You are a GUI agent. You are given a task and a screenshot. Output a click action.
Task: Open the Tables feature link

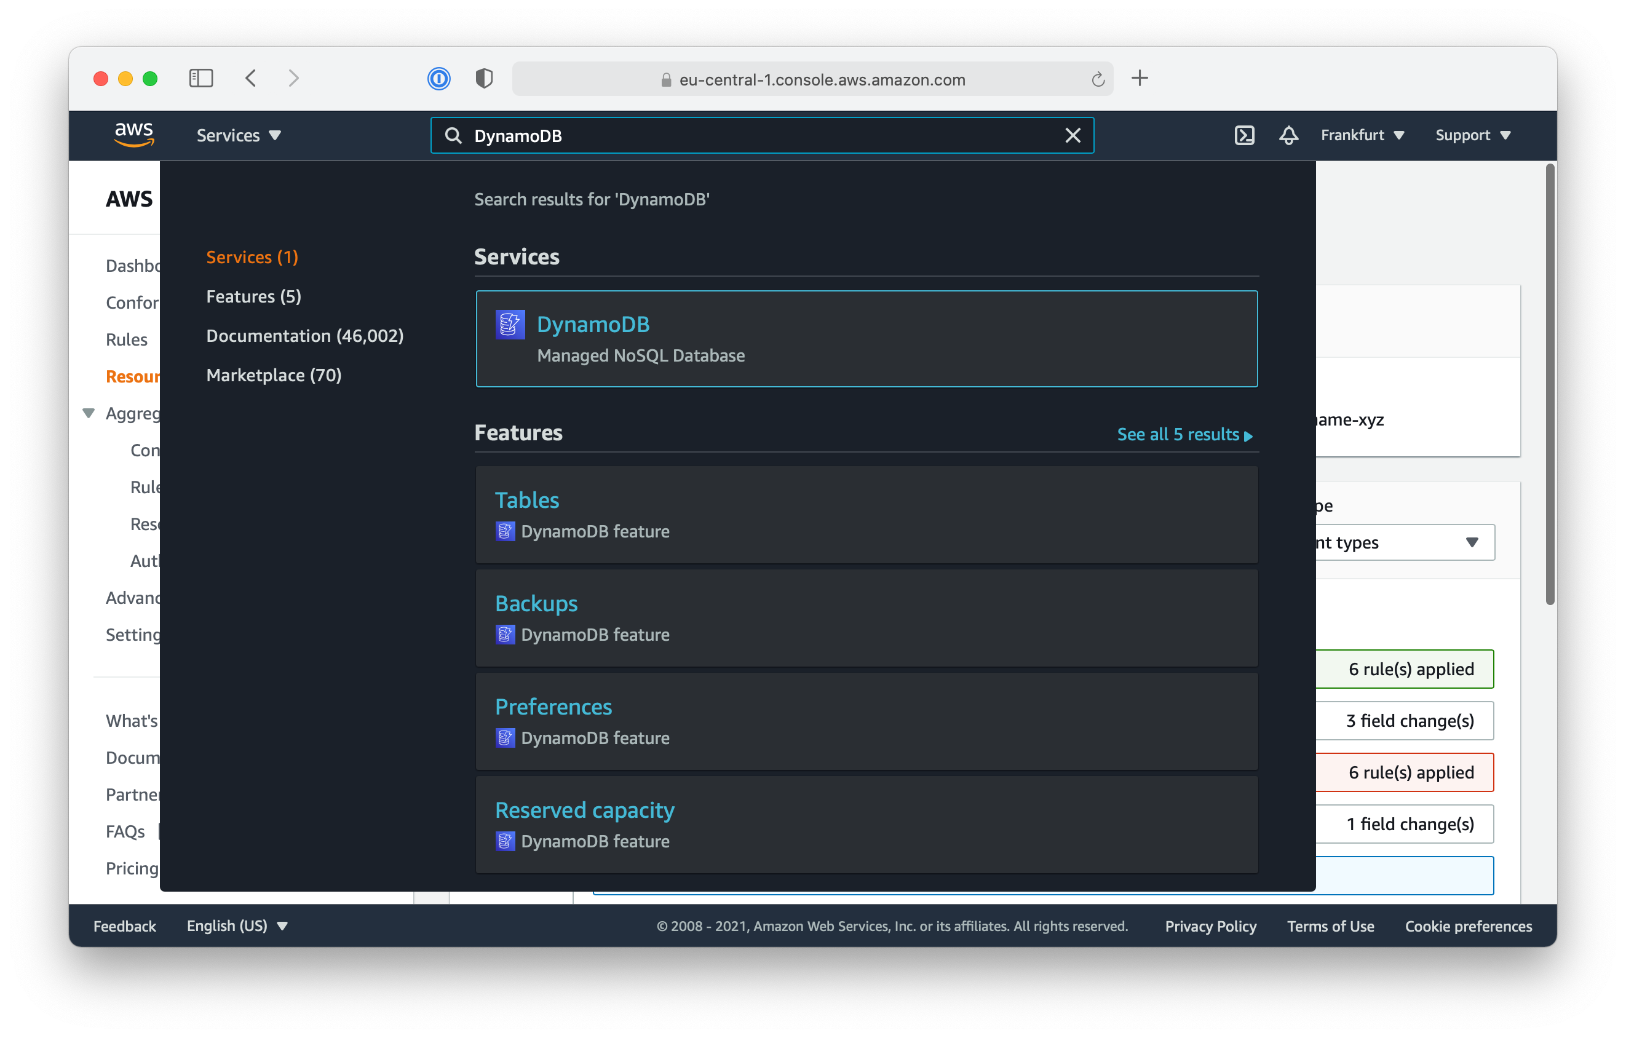coord(526,501)
